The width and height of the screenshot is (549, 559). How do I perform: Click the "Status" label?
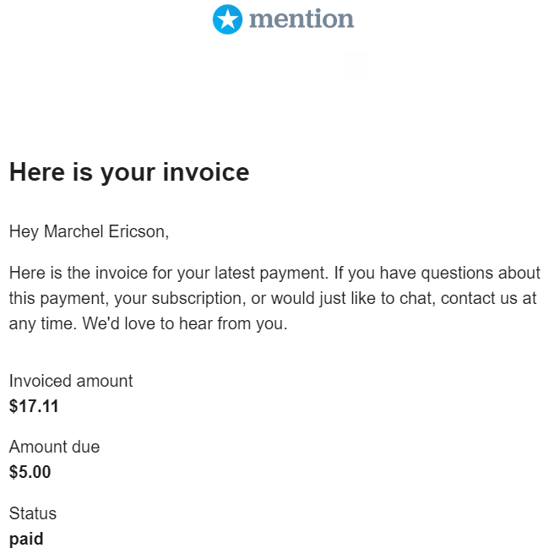[x=33, y=513]
